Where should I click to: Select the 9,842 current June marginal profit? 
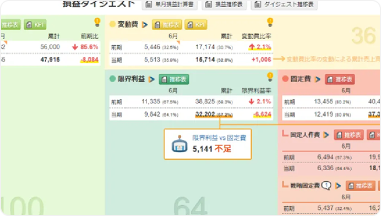[x=153, y=114]
